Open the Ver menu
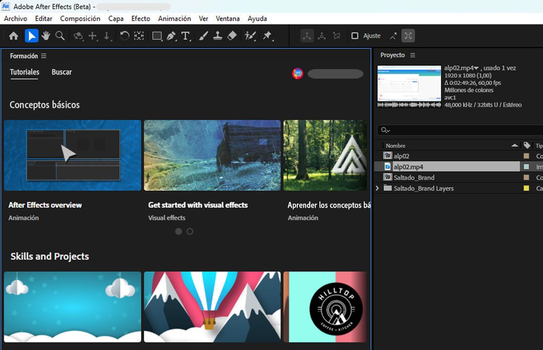This screenshot has height=350, width=543. [204, 19]
